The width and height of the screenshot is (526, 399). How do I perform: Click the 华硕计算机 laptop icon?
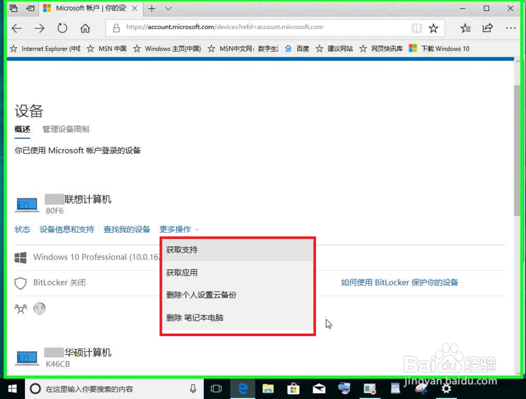(x=27, y=358)
